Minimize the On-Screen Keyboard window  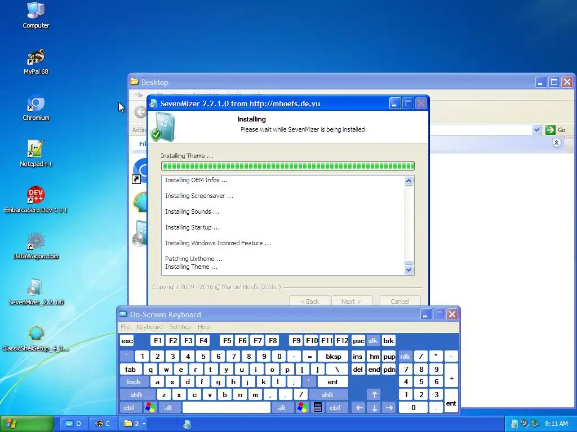[426, 314]
